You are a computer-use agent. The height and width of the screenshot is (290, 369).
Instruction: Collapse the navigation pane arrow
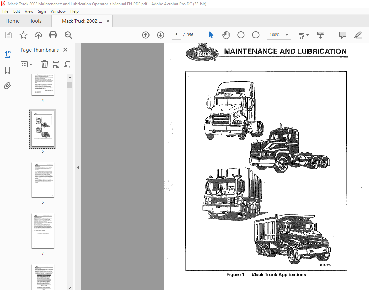click(x=78, y=168)
